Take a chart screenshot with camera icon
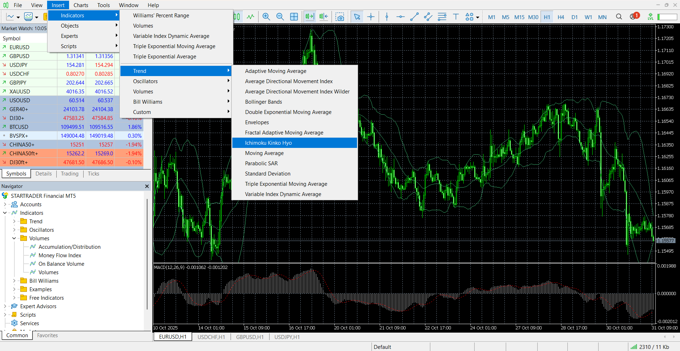 pyautogui.click(x=340, y=17)
